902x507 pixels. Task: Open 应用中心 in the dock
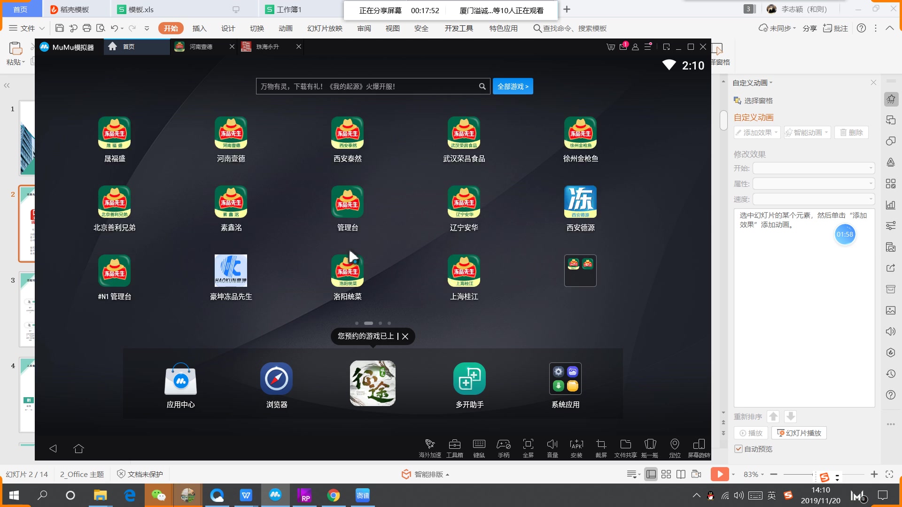pyautogui.click(x=181, y=379)
